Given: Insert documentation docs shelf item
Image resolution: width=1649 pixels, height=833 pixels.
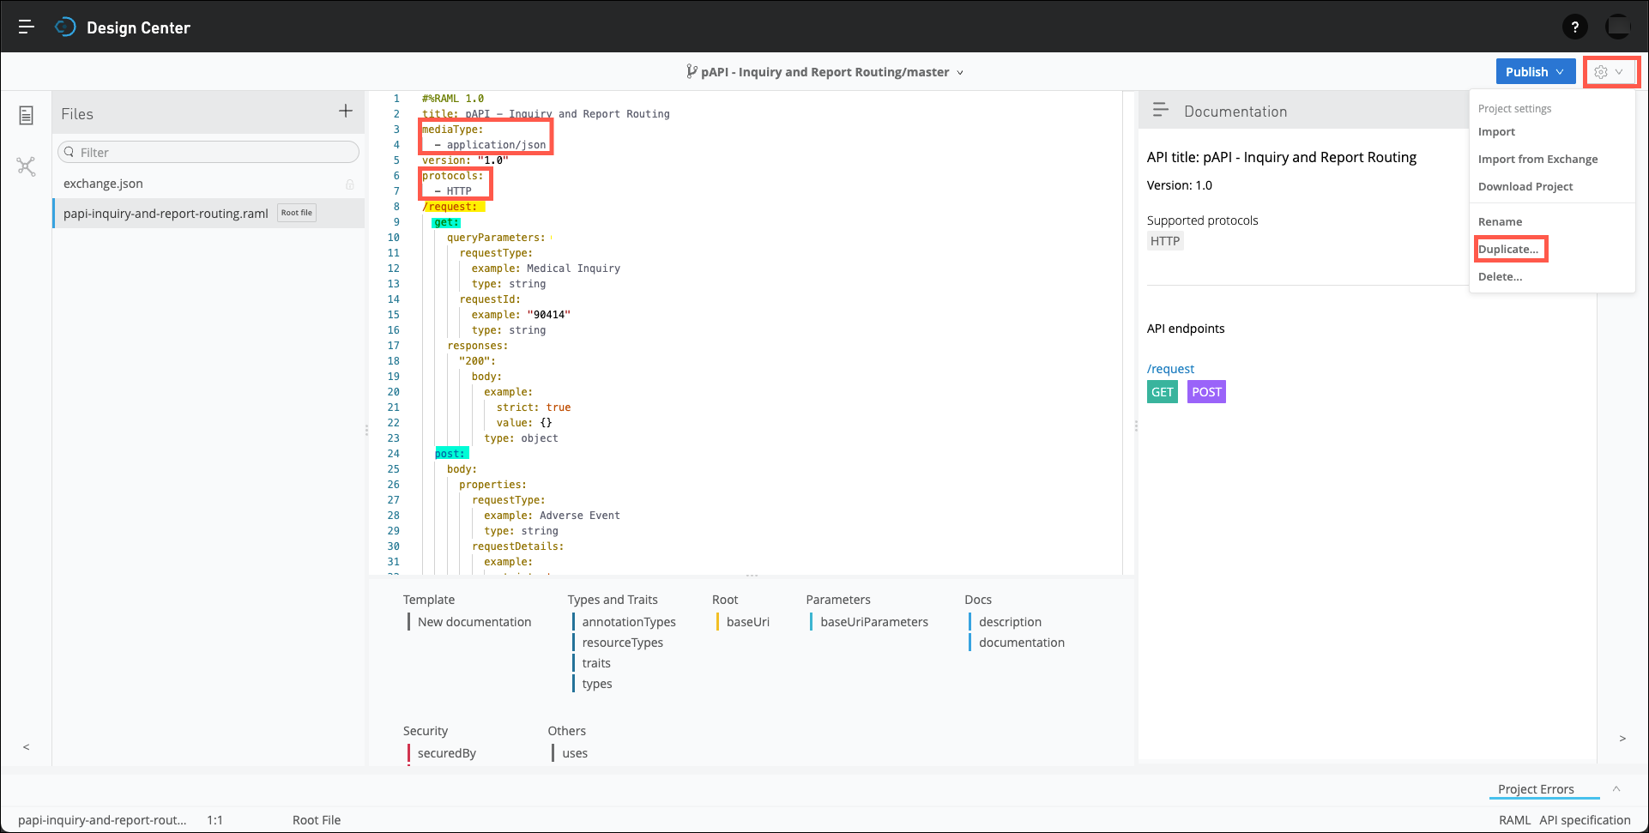Looking at the screenshot, I should [x=1021, y=643].
